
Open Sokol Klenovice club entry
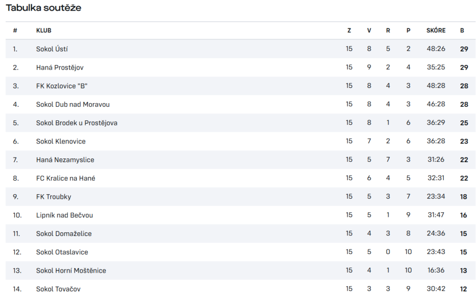coord(61,141)
